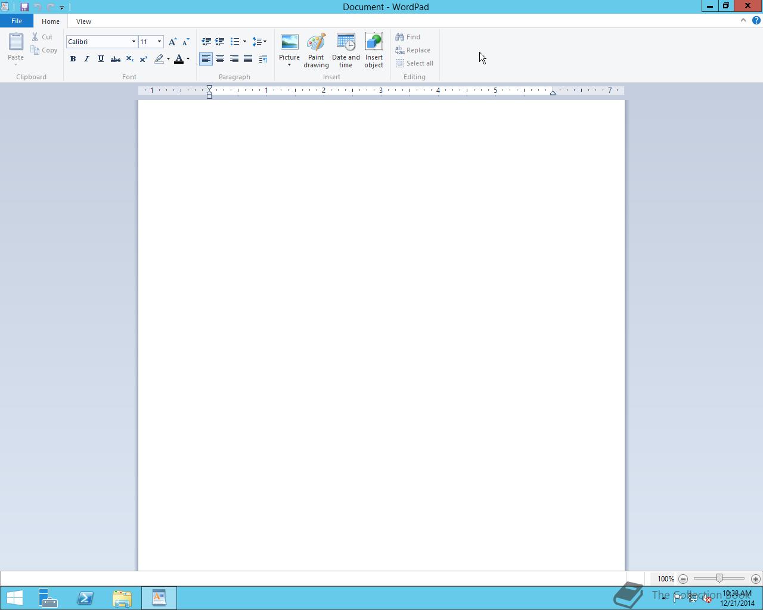Select Align text right

[x=234, y=59]
